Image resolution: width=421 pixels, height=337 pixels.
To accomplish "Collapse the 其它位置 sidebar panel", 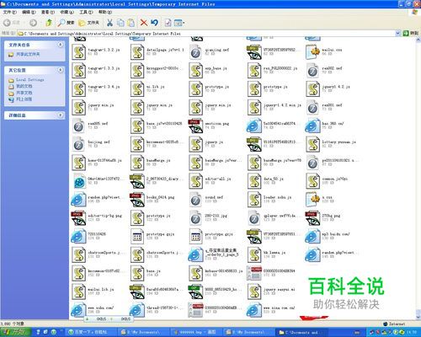I will point(60,70).
